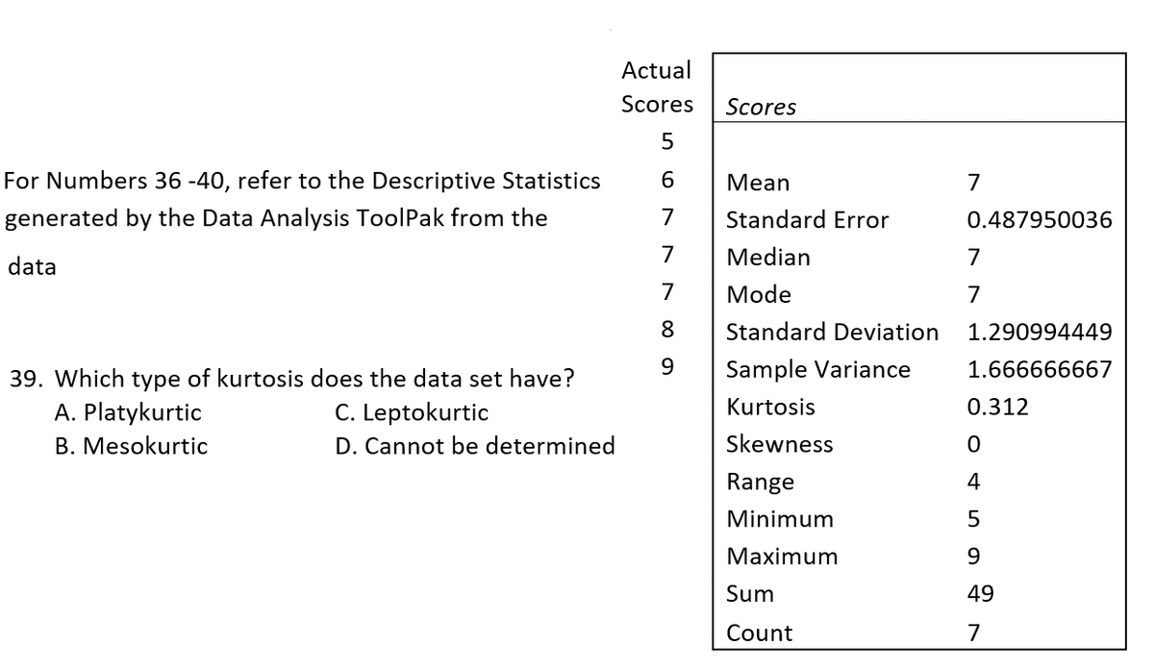Select answer choice A. Platykurtic
This screenshot has height=670, width=1154.
click(128, 413)
